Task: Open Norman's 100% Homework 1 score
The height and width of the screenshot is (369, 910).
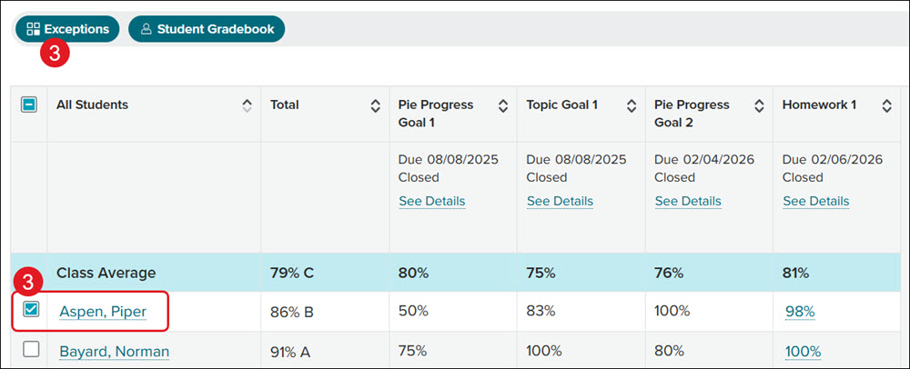Action: (804, 351)
